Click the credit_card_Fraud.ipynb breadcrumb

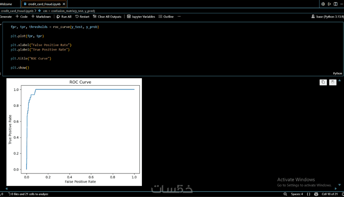point(17,11)
